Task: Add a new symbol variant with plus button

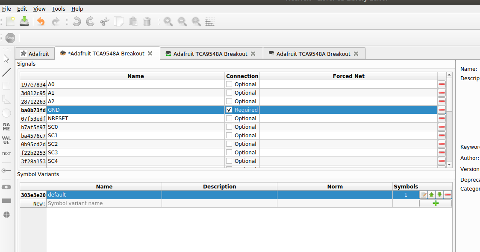Action: 436,203
